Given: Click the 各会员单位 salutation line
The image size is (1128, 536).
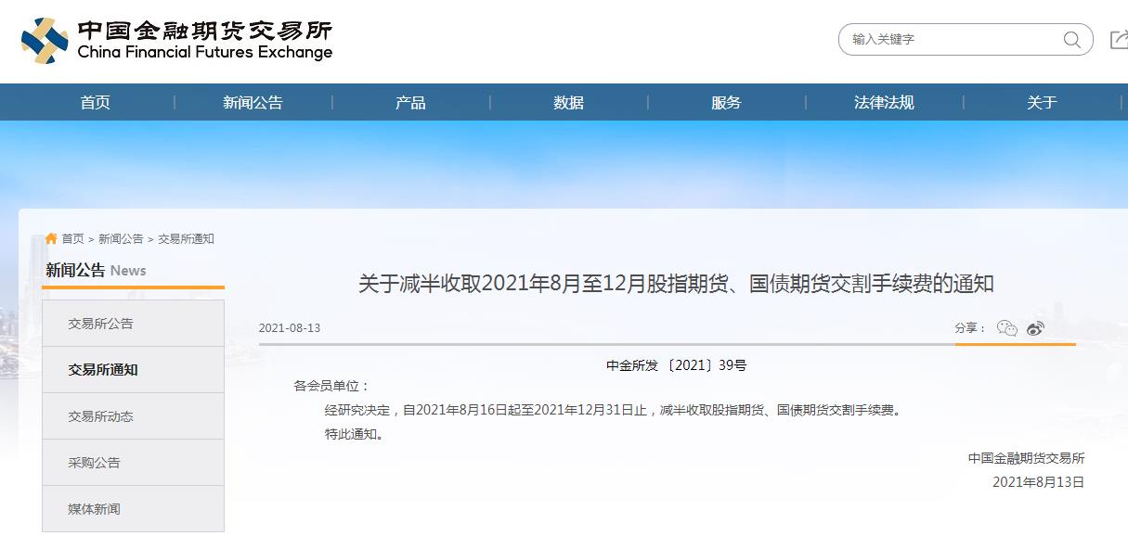Looking at the screenshot, I should point(331,386).
